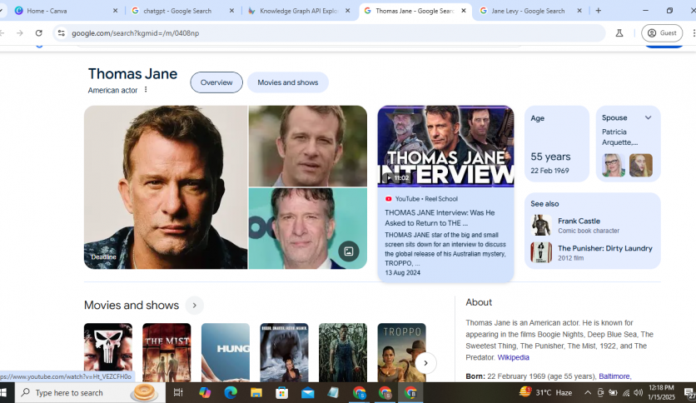Image resolution: width=696 pixels, height=403 pixels.
Task: Select the Movies and shows chip
Action: [287, 82]
